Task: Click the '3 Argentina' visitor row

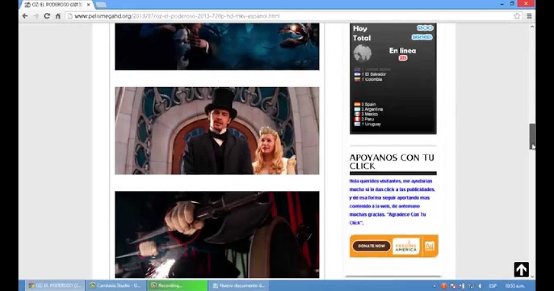Action: coord(368,109)
